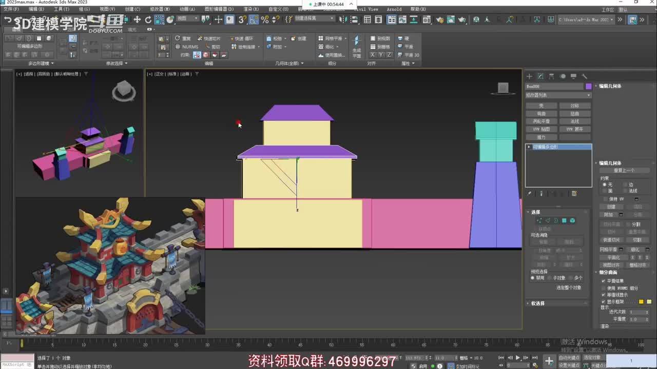
Task: Toggle the Smooth Result checkbox
Action: click(x=604, y=281)
